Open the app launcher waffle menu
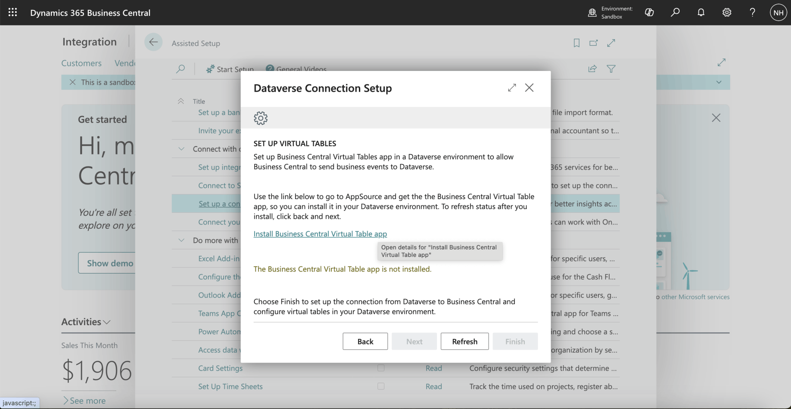The image size is (791, 409). point(12,12)
